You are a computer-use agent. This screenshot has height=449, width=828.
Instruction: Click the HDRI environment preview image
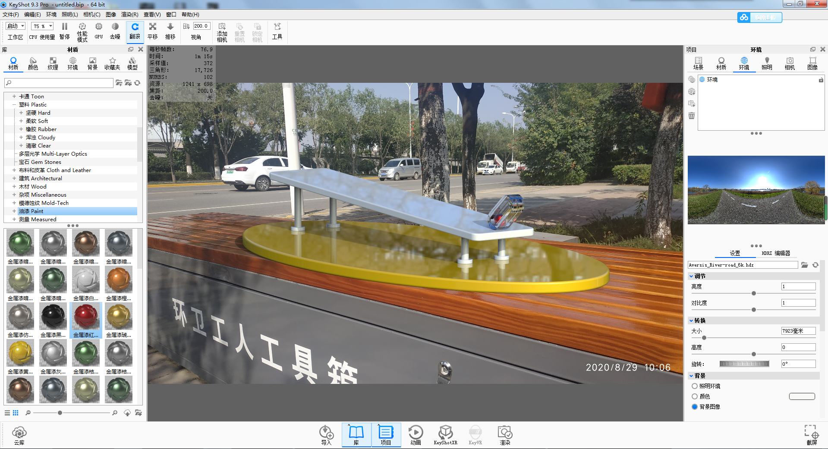click(756, 190)
